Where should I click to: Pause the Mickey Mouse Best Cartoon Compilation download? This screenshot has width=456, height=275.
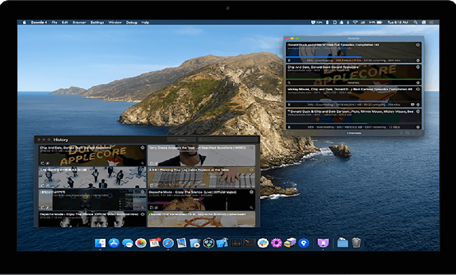point(289,105)
